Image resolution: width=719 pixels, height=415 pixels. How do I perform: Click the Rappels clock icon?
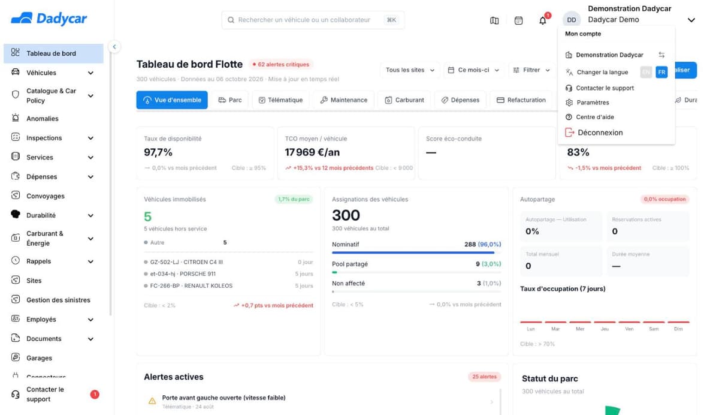pos(16,261)
